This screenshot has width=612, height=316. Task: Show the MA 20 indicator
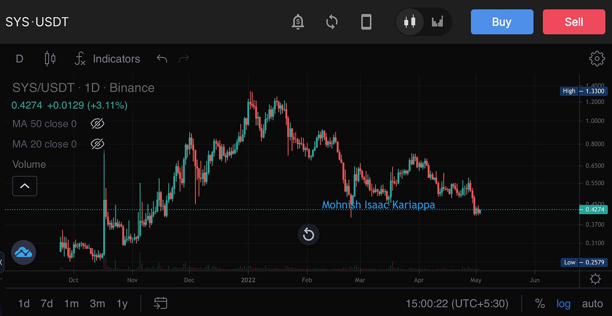point(97,144)
